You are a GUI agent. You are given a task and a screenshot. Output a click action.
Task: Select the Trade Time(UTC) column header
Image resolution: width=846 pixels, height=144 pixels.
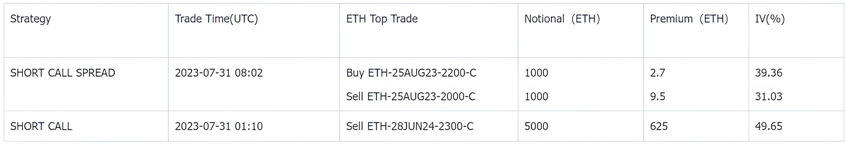[x=216, y=19]
